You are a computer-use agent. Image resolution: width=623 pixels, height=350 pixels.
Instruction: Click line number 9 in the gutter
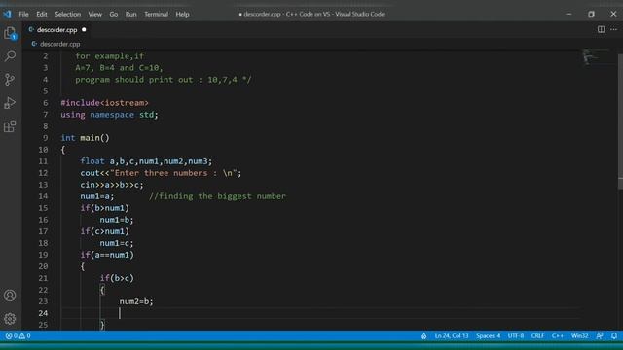point(46,138)
